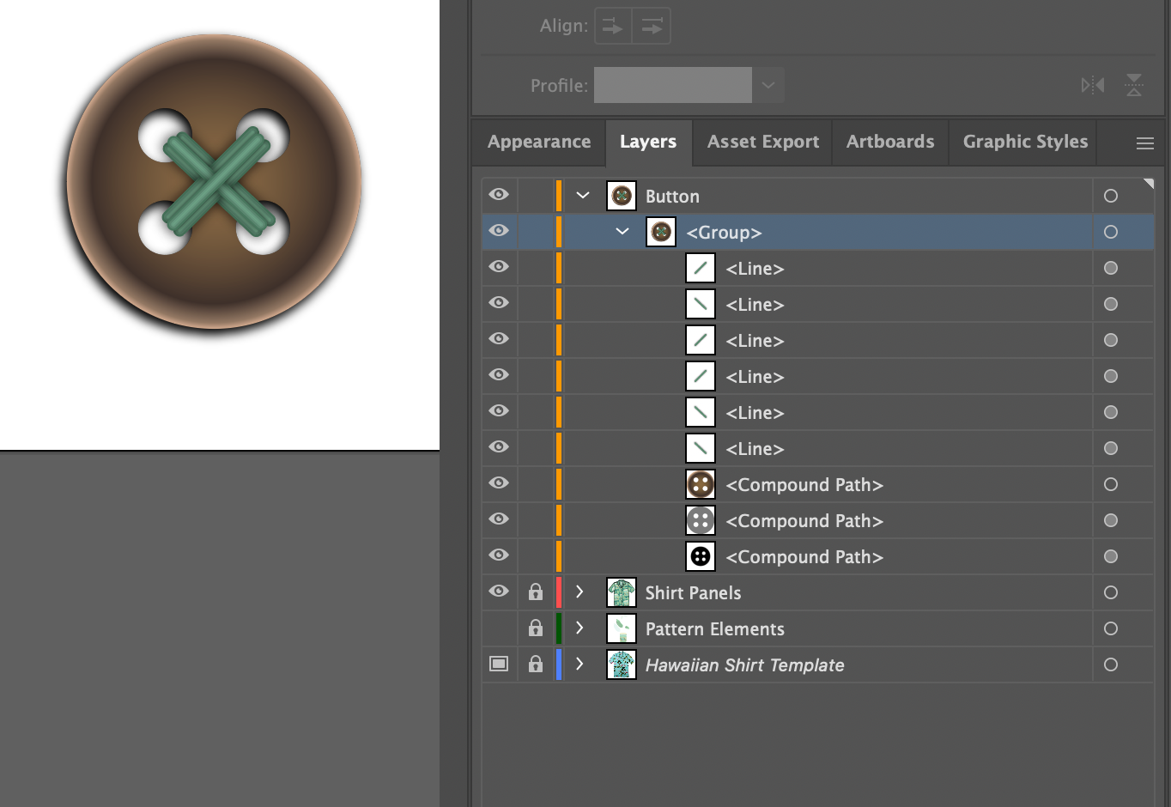Hide the black <Compound Path> with its eye

[x=499, y=555]
